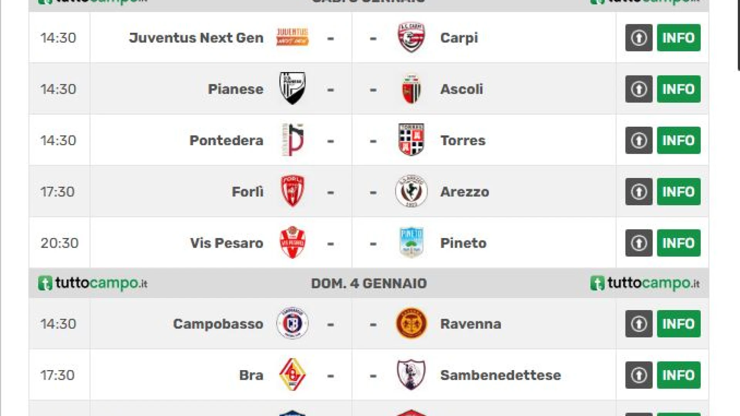Open the Arezzo team name link
The image size is (740, 416).
pyautogui.click(x=464, y=192)
